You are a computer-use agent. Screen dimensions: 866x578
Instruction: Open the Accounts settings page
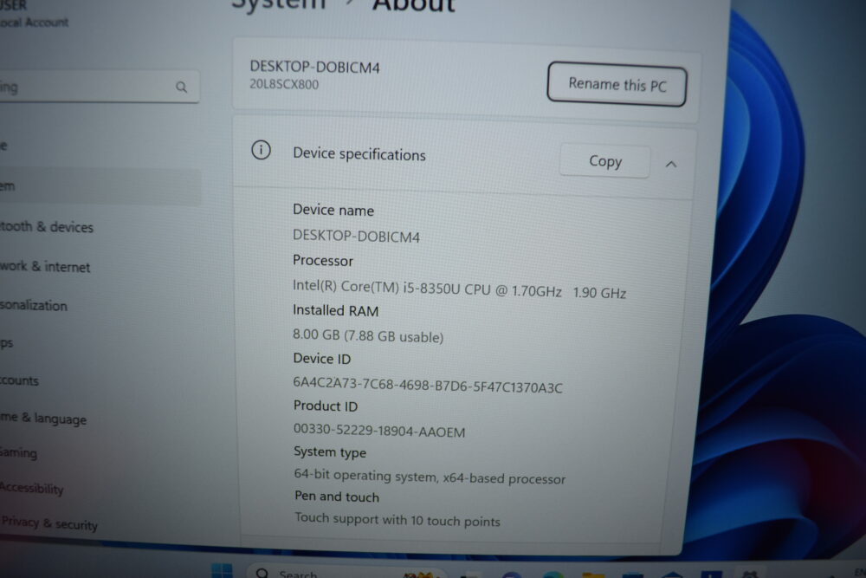coord(20,380)
